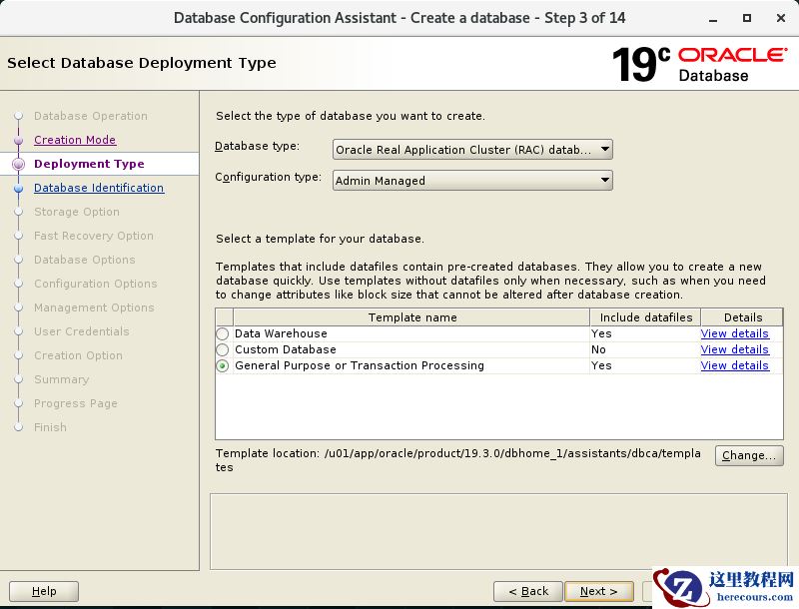799x609 pixels.
Task: Click the Configuration Options step label
Action: pyautogui.click(x=95, y=284)
